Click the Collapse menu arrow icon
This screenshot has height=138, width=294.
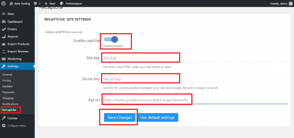pos(3,126)
